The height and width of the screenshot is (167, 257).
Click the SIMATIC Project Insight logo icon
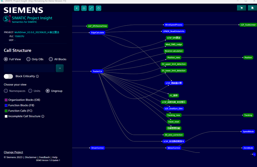coord(7,19)
